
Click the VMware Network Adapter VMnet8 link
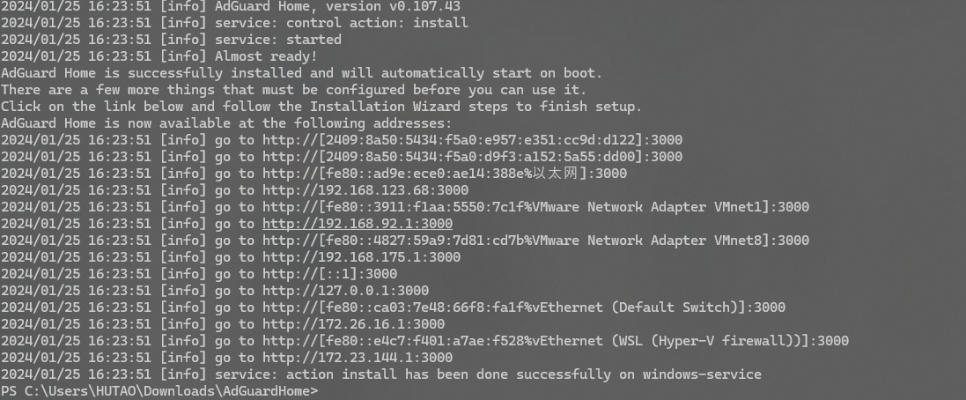click(536, 241)
